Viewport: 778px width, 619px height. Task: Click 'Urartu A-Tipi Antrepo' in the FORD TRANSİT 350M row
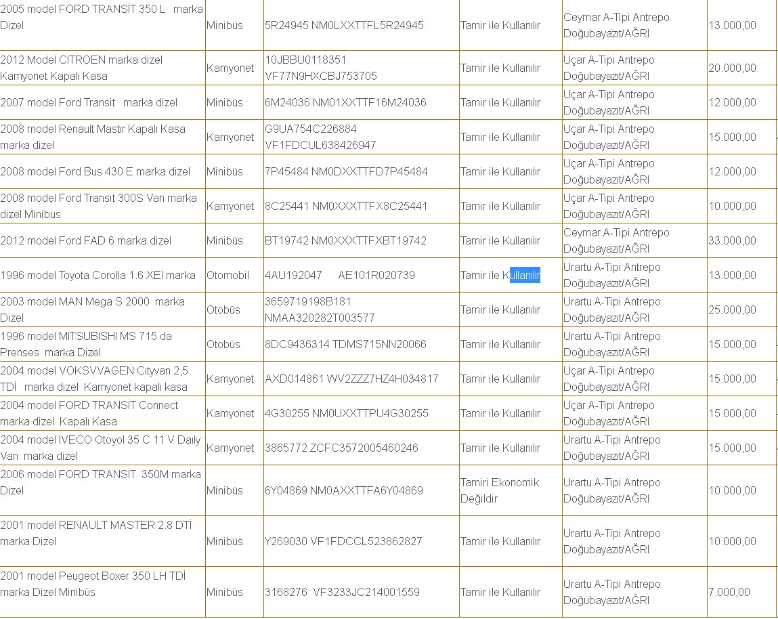coord(612,482)
